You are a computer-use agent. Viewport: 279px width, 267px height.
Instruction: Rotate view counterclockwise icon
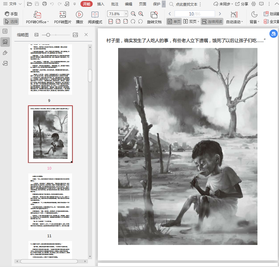(x=140, y=21)
